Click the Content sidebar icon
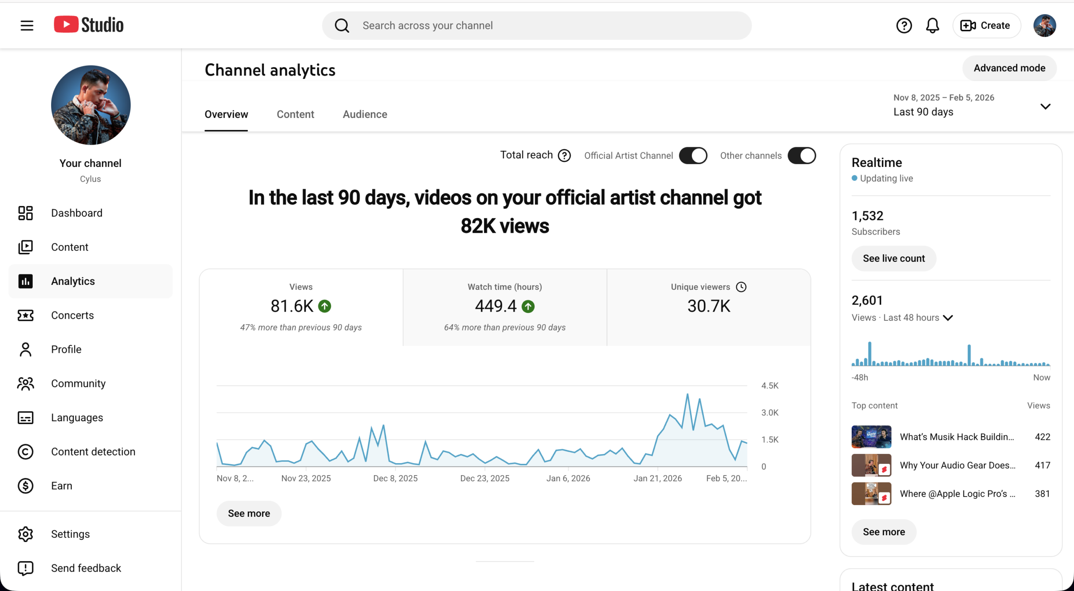This screenshot has width=1074, height=591. tap(26, 247)
